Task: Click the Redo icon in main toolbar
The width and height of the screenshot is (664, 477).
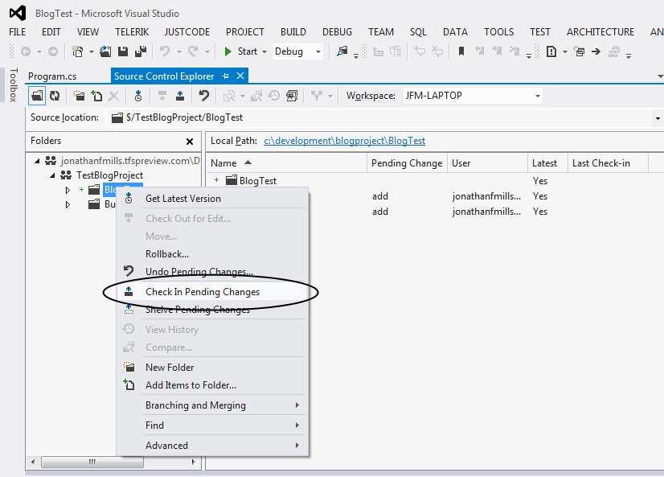Action: point(193,51)
